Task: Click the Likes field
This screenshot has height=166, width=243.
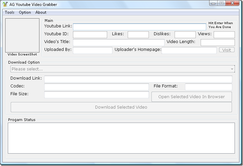Action: tap(138, 35)
